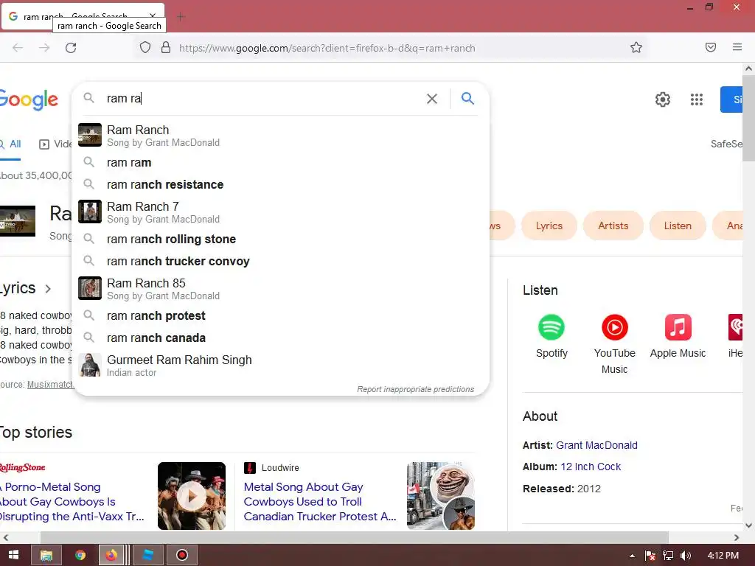The width and height of the screenshot is (755, 566).
Task: Switch to Firefox in taskbar
Action: click(112, 555)
